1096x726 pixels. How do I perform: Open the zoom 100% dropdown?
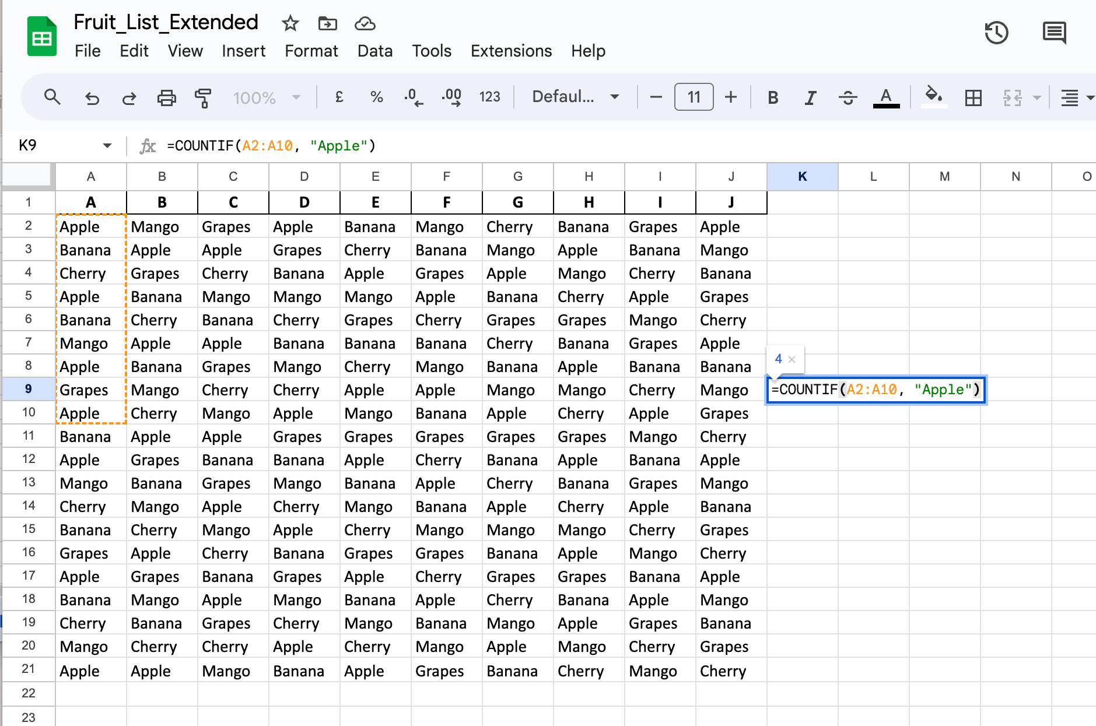point(267,97)
